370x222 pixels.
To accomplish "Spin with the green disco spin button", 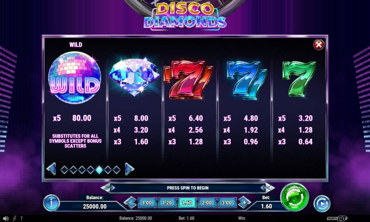I will (294, 197).
